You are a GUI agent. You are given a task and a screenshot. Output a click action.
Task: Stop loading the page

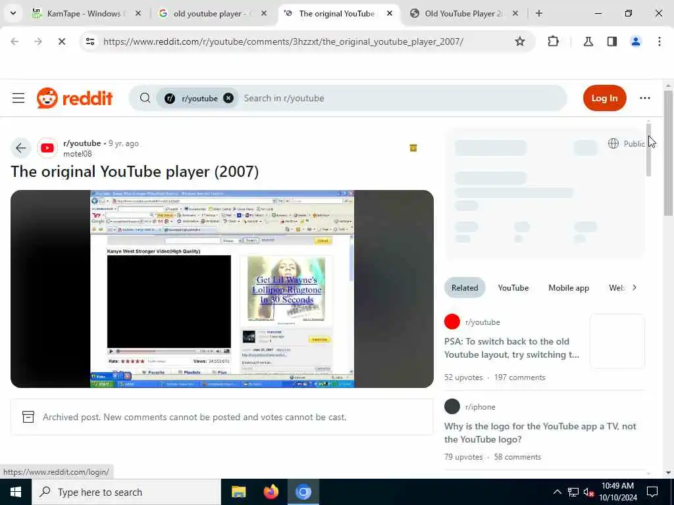tap(61, 41)
